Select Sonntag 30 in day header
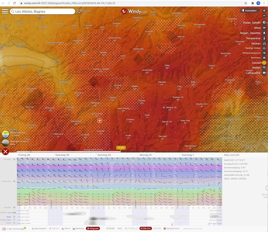The width and height of the screenshot is (268, 232). (x=104, y=155)
